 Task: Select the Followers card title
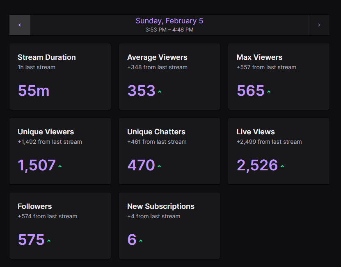tap(35, 206)
